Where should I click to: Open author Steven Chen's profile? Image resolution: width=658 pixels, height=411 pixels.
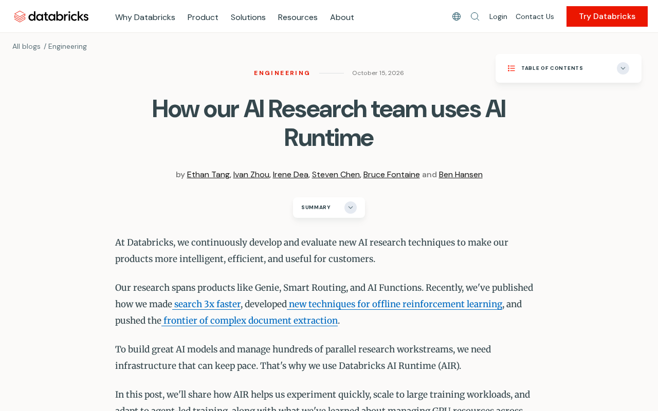tap(336, 175)
